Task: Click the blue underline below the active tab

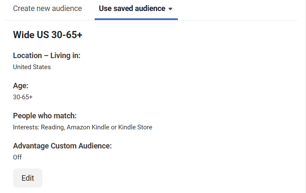Action: [x=136, y=19]
